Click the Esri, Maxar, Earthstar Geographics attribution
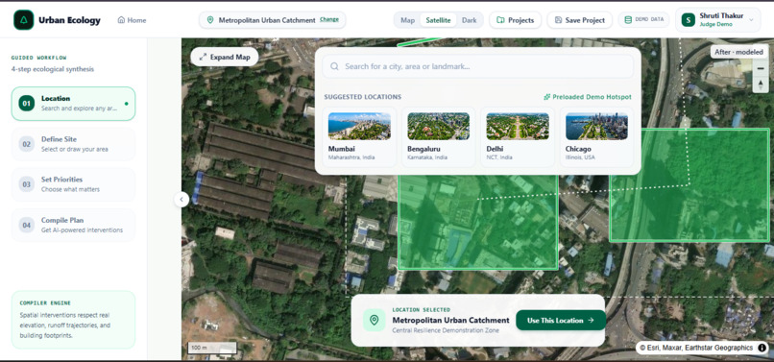The width and height of the screenshot is (774, 362). [696, 348]
